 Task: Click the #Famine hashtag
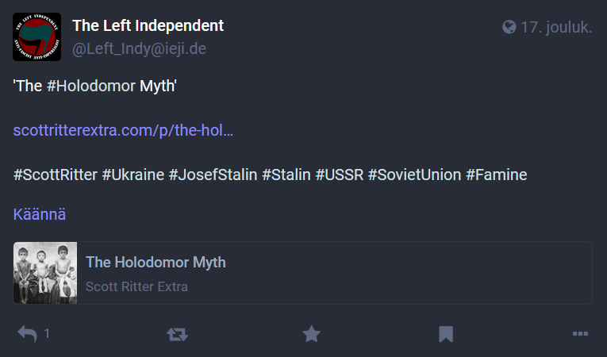tap(496, 175)
